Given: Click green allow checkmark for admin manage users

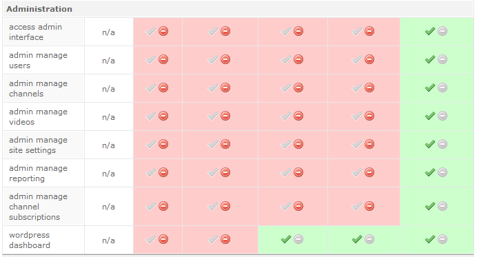Looking at the screenshot, I should [x=430, y=59].
